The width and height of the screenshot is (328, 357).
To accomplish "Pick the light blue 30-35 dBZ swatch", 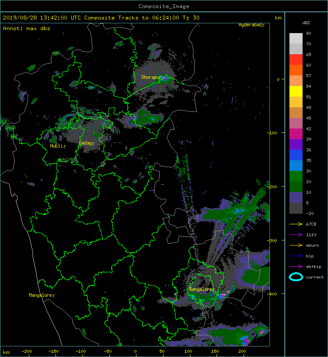I will pos(296,165).
